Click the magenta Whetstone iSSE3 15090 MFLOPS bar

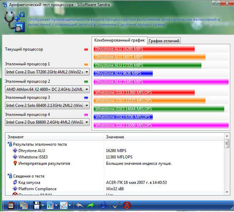[x=161, y=125]
